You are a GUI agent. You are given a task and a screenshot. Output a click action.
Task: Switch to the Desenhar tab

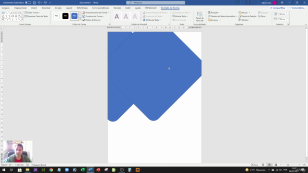pos(46,8)
